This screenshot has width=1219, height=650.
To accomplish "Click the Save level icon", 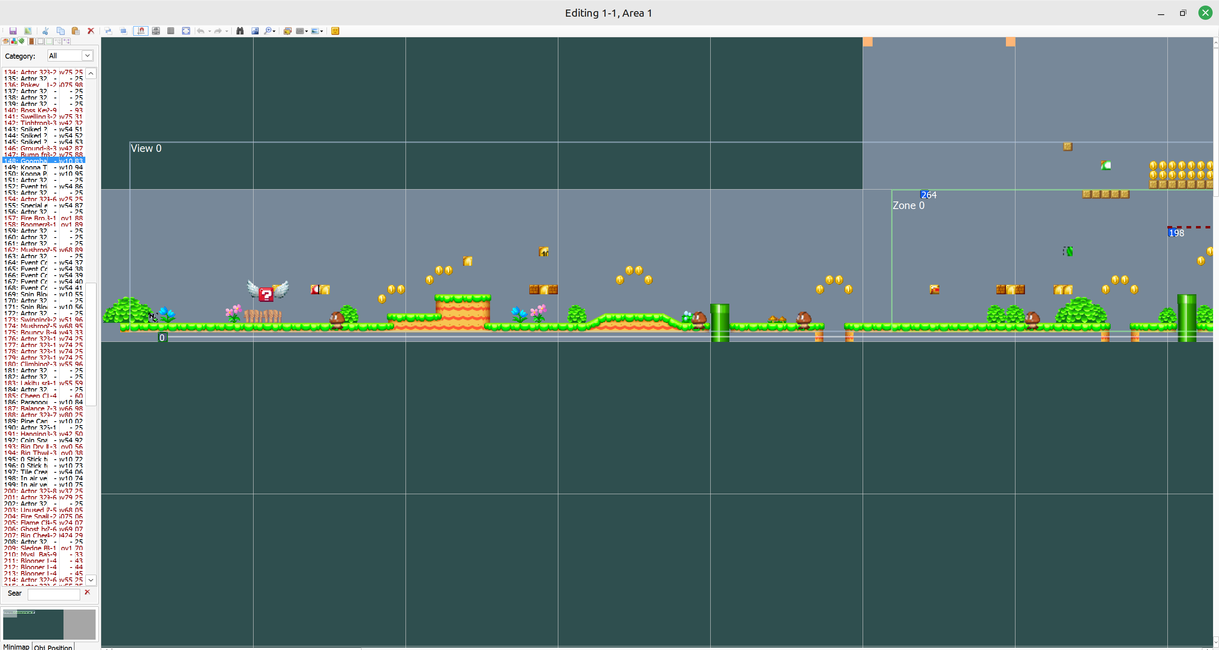I will [13, 31].
